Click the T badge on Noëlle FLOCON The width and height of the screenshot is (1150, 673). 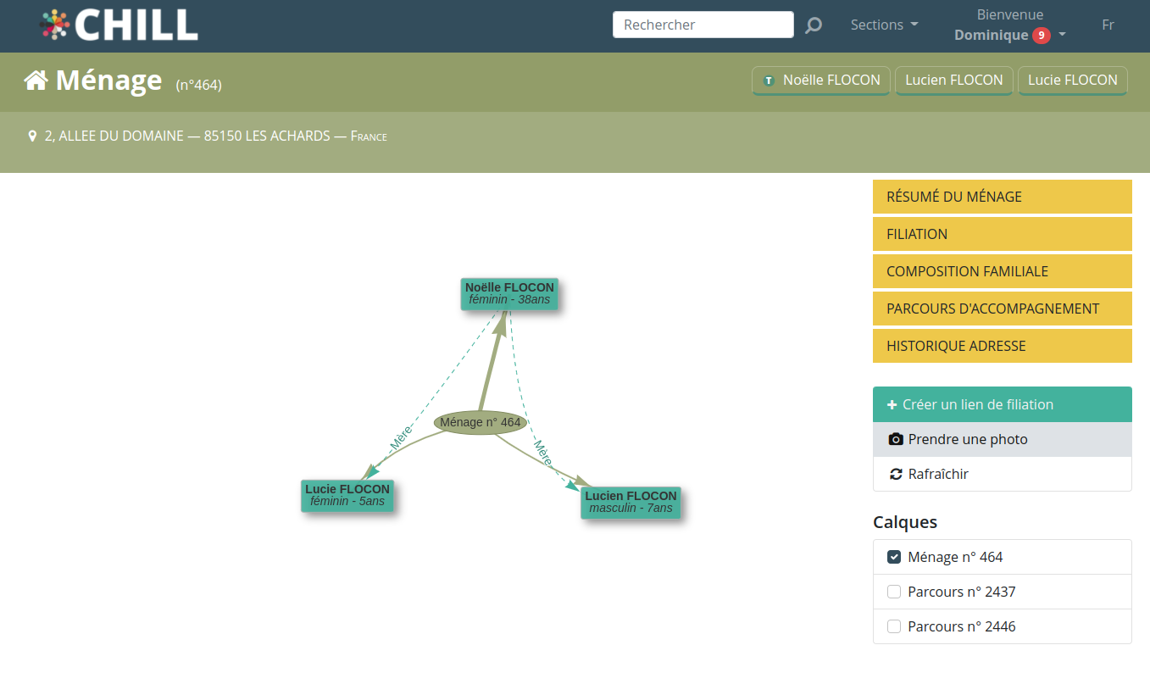[x=769, y=81]
